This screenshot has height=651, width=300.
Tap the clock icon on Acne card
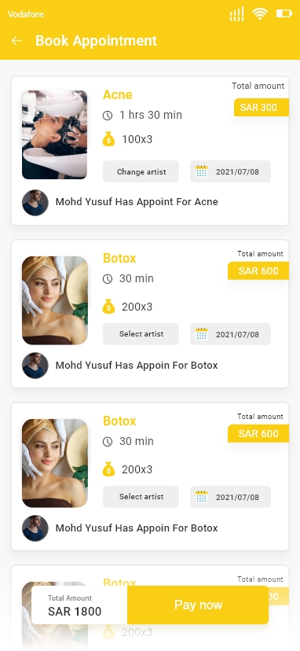click(108, 116)
